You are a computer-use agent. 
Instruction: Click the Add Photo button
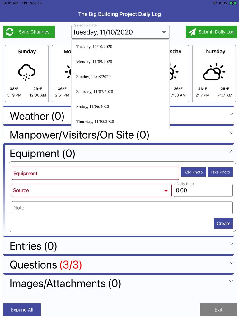[x=194, y=172]
